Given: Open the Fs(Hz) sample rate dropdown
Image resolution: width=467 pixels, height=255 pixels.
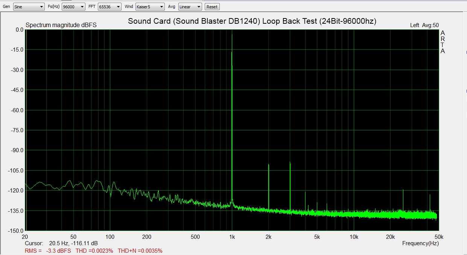Looking at the screenshot, I should [73, 7].
